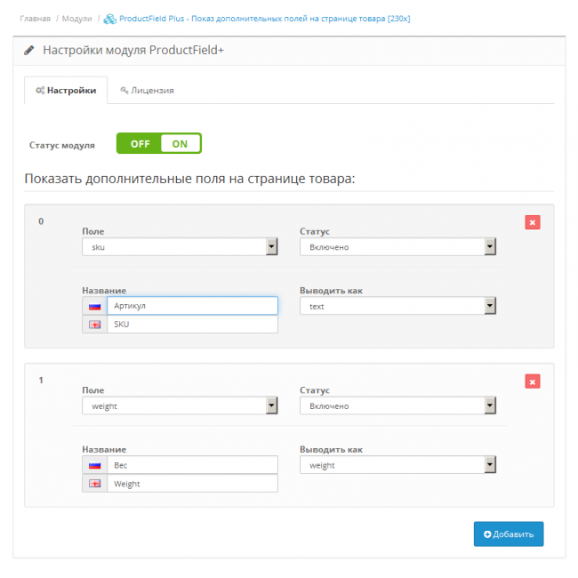Click the red delete icon for field 1
578x578 pixels.
pos(532,381)
